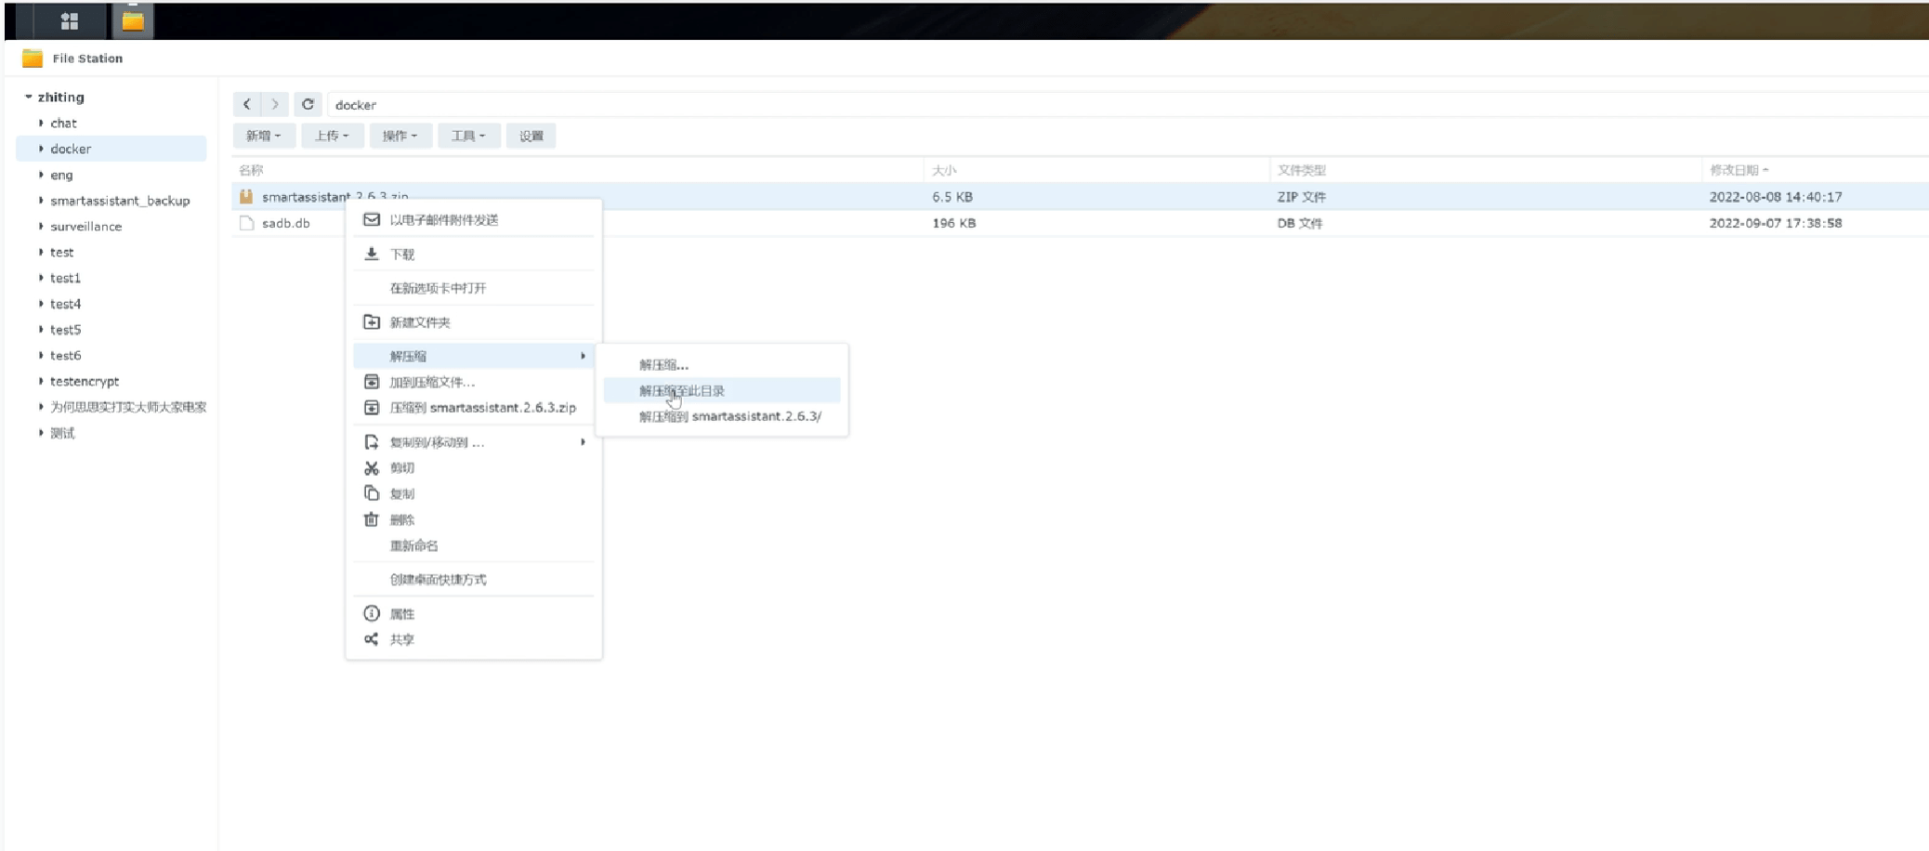Collapse the zhiting root tree node
The width and height of the screenshot is (1929, 851).
click(x=29, y=97)
